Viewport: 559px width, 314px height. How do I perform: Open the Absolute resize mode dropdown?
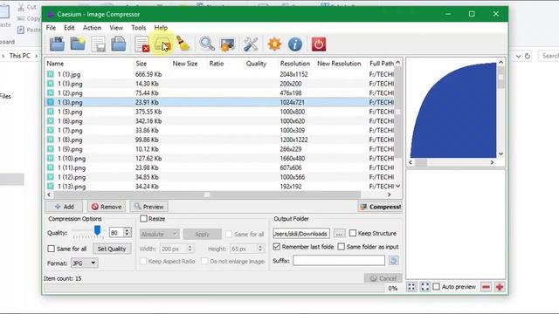coord(159,235)
